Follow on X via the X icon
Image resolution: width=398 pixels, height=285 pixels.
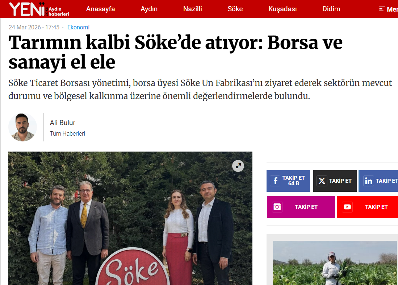coord(322,181)
